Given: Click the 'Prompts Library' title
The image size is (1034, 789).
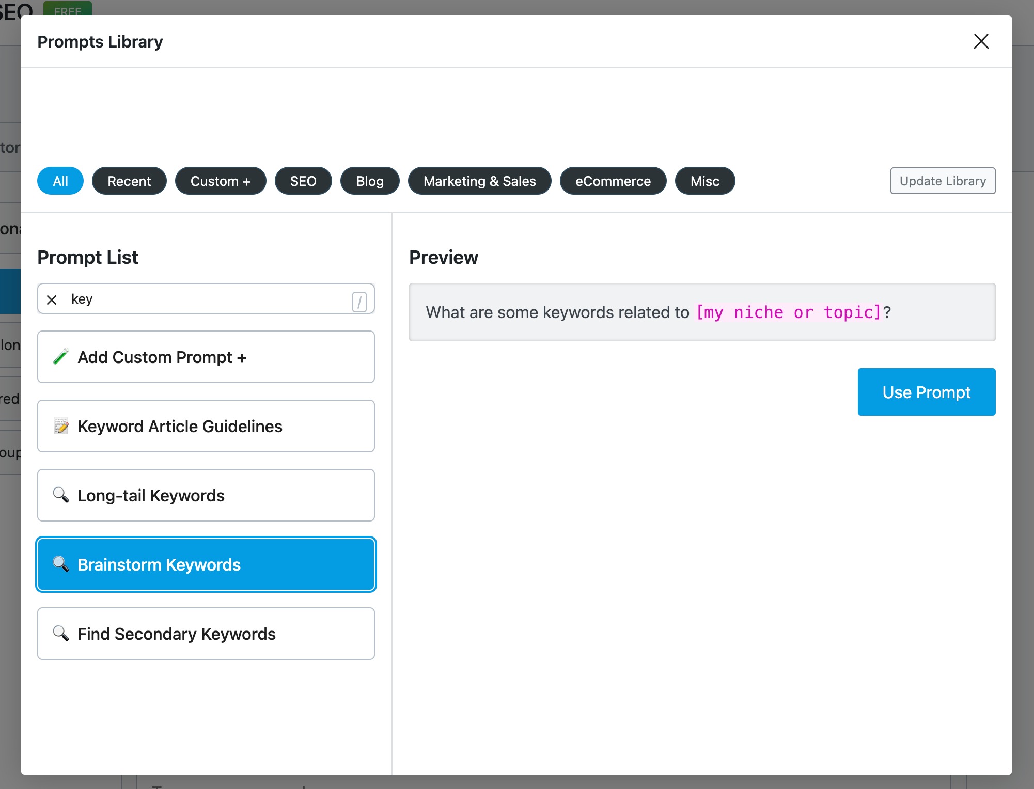Looking at the screenshot, I should [100, 41].
